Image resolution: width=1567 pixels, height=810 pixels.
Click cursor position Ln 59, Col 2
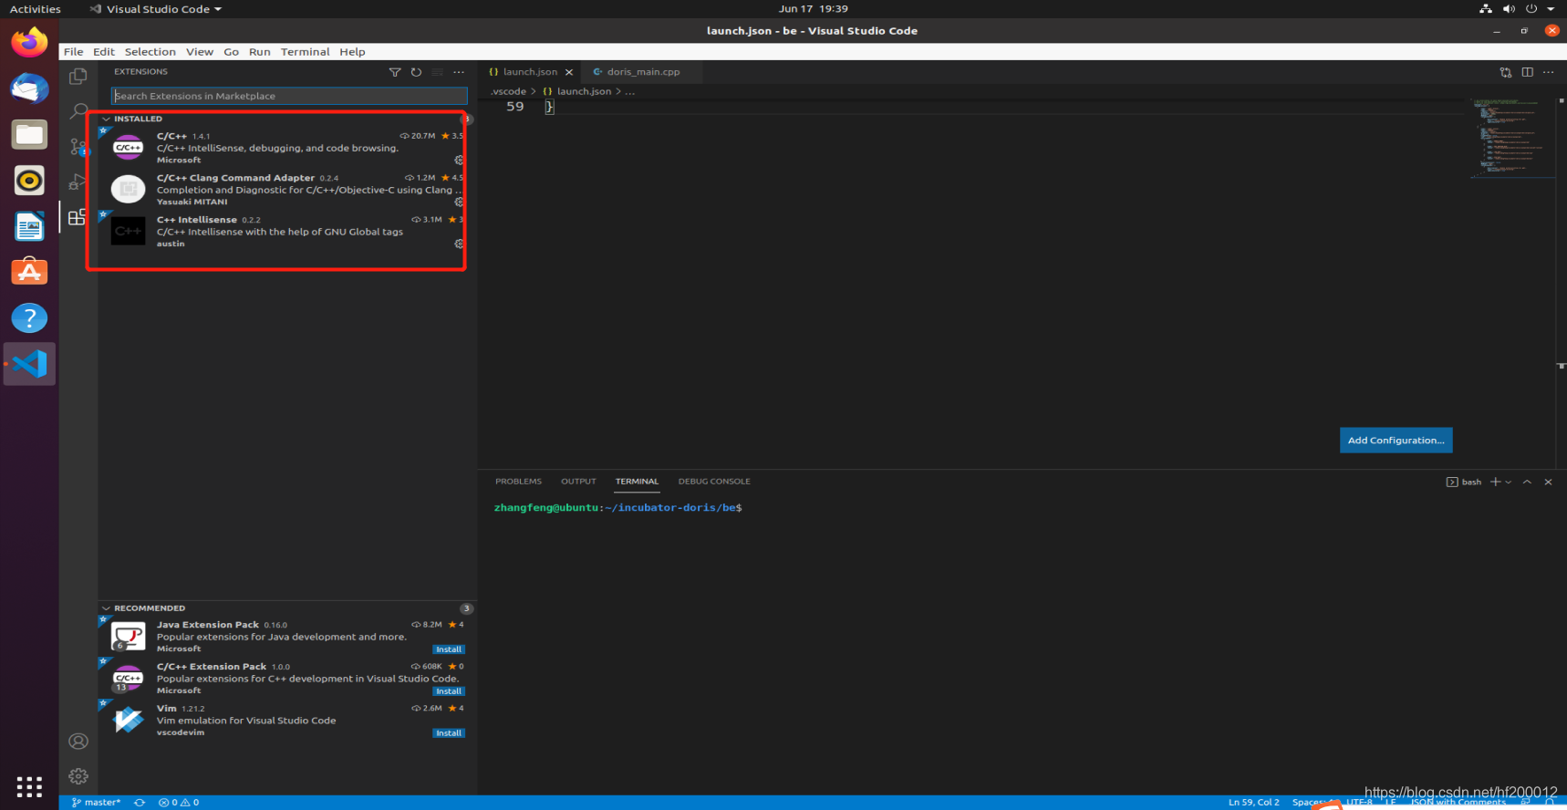point(1253,803)
